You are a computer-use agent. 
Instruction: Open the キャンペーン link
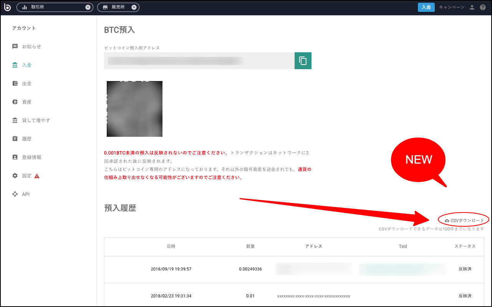coord(452,7)
